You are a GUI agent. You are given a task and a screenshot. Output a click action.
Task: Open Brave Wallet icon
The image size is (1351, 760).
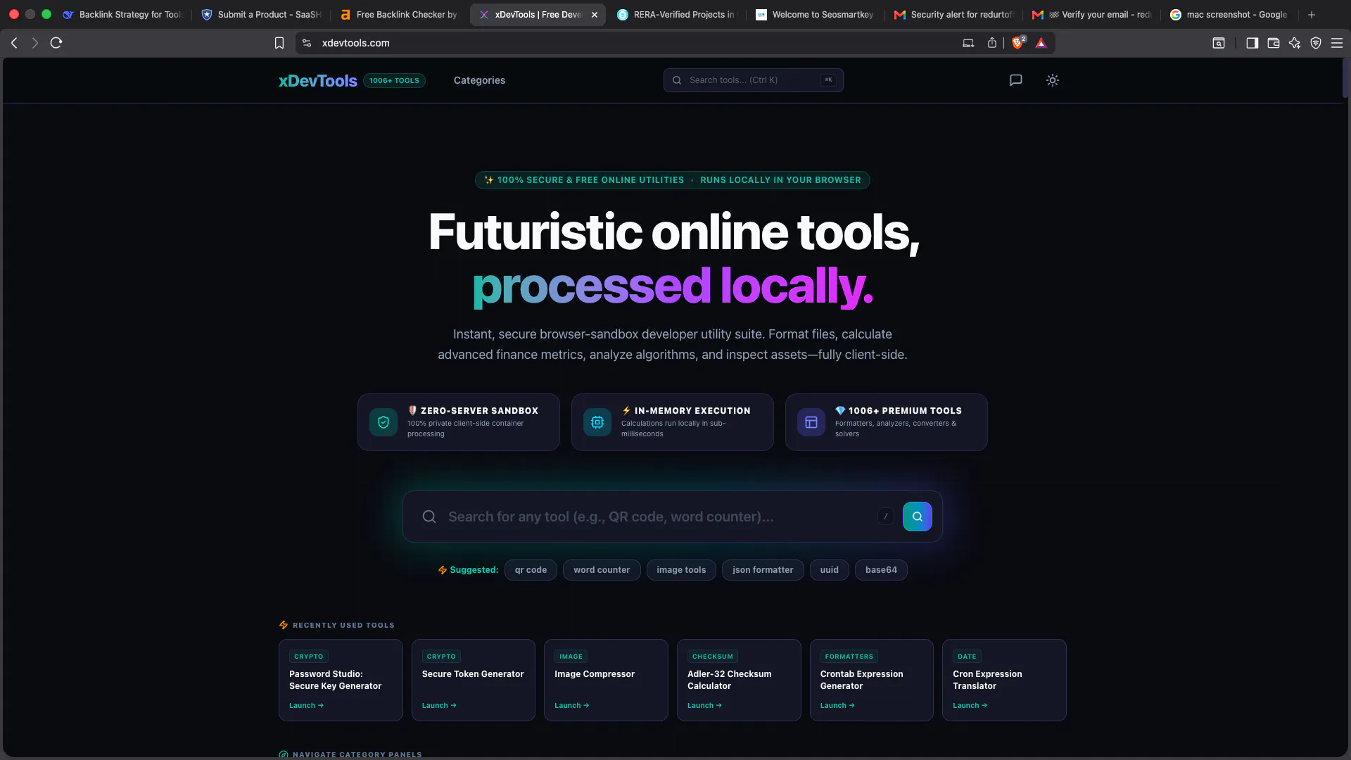1273,43
